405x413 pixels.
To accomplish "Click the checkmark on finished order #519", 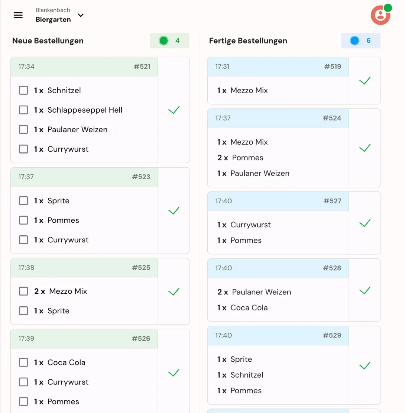I will tap(365, 81).
